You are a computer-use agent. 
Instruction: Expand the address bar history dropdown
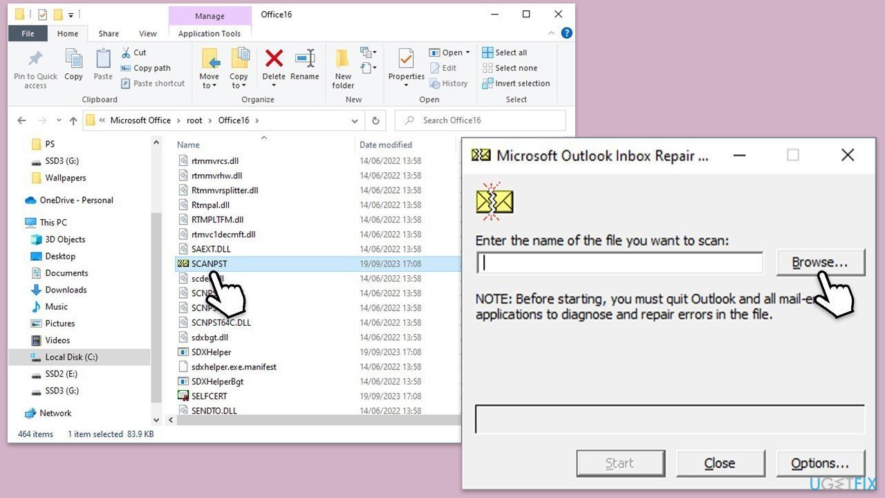(x=355, y=120)
